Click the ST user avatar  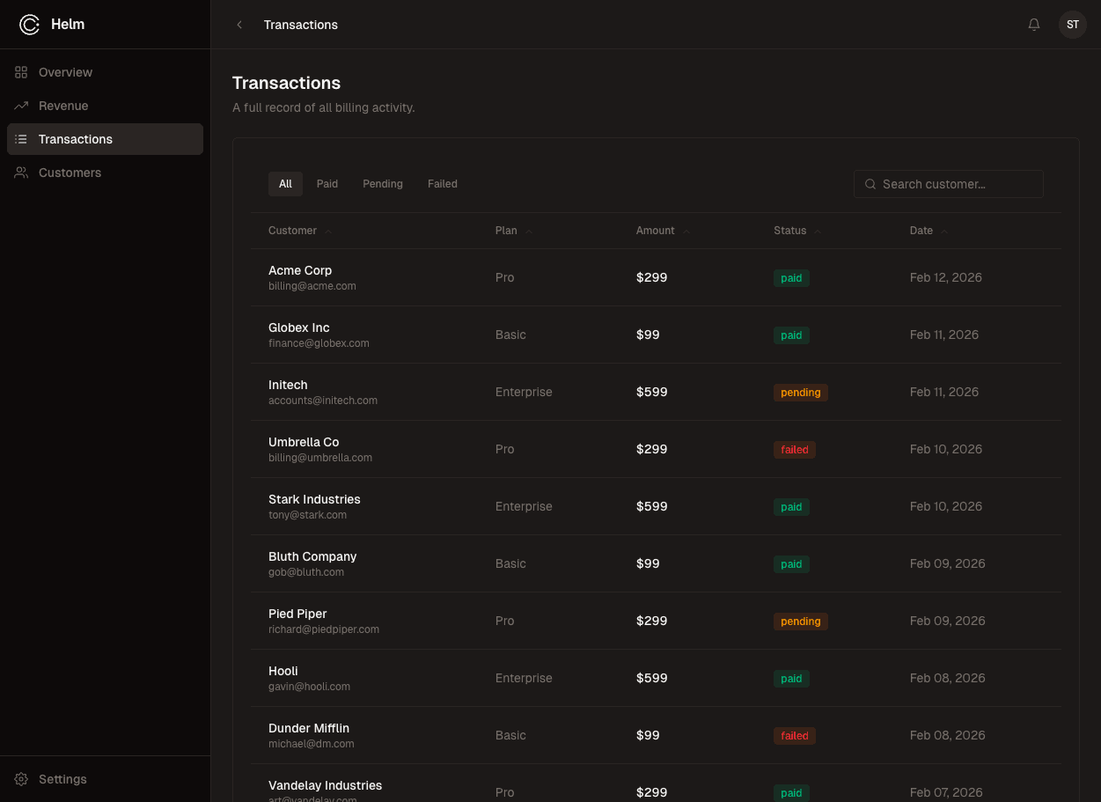(x=1072, y=25)
